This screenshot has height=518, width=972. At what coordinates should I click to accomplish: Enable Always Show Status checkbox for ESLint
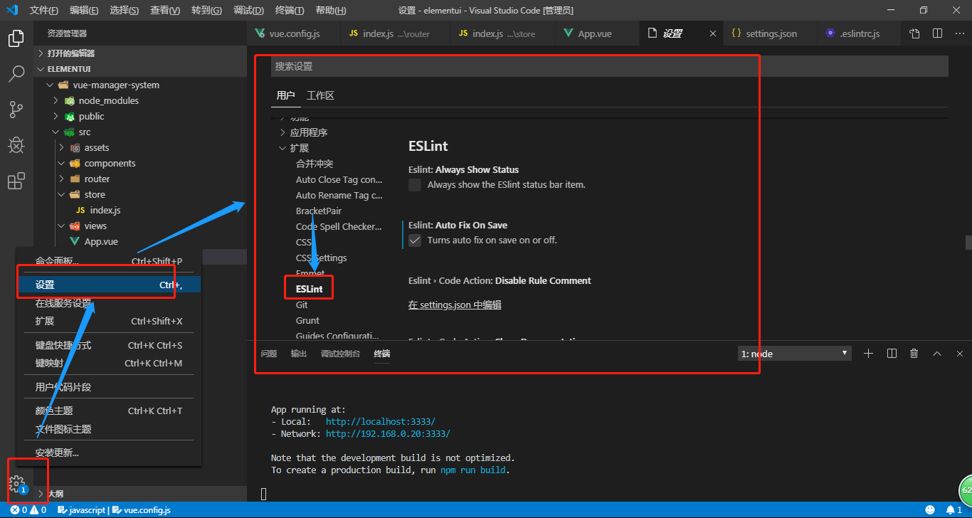click(x=415, y=185)
